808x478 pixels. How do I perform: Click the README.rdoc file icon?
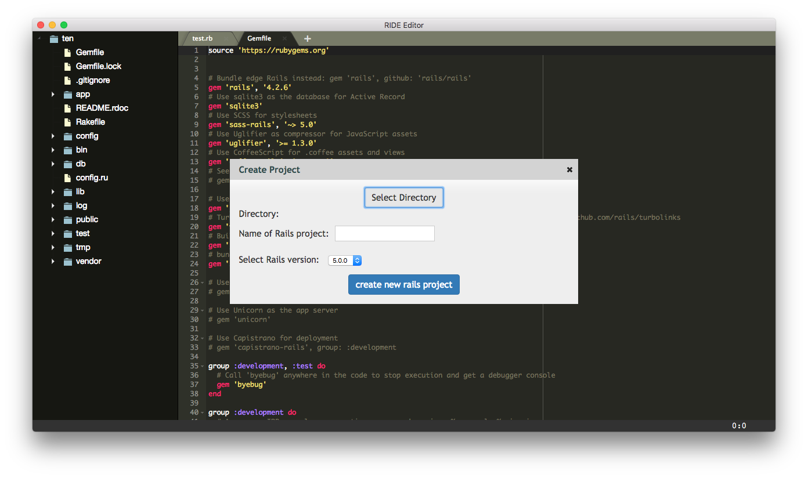click(x=67, y=108)
